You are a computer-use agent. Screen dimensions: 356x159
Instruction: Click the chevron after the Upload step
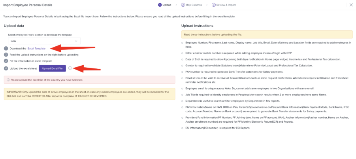pyautogui.click(x=176, y=5)
